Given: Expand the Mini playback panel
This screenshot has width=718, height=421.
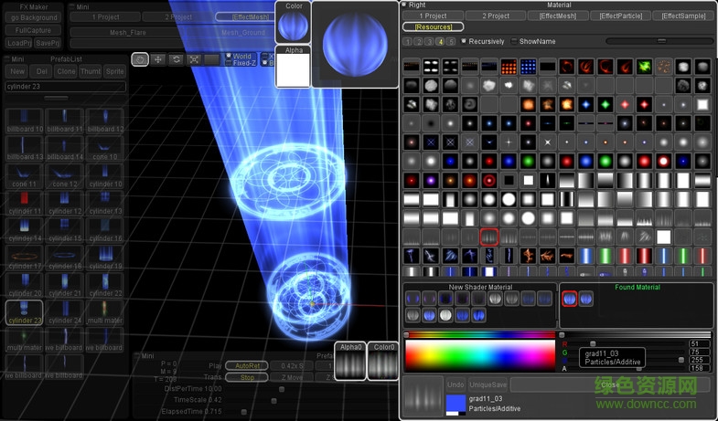Looking at the screenshot, I should click(137, 356).
